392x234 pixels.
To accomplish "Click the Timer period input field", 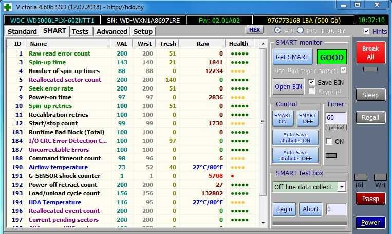I will click(x=336, y=118).
